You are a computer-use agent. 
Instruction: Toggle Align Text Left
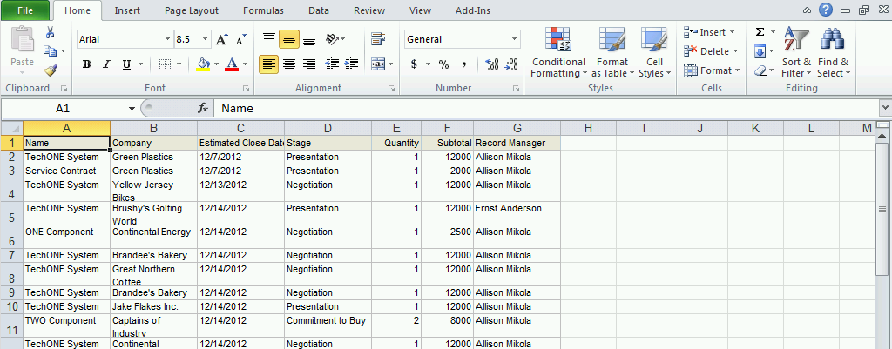(x=268, y=64)
